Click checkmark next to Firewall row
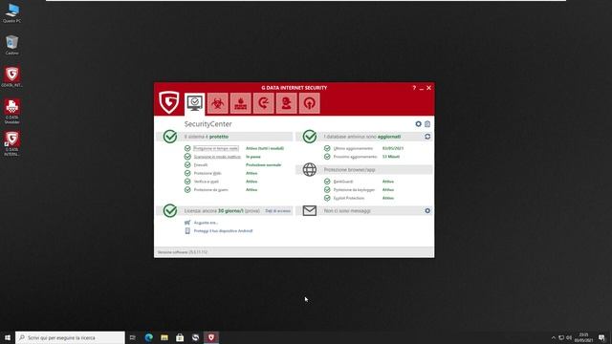The image size is (612, 344). pos(187,165)
